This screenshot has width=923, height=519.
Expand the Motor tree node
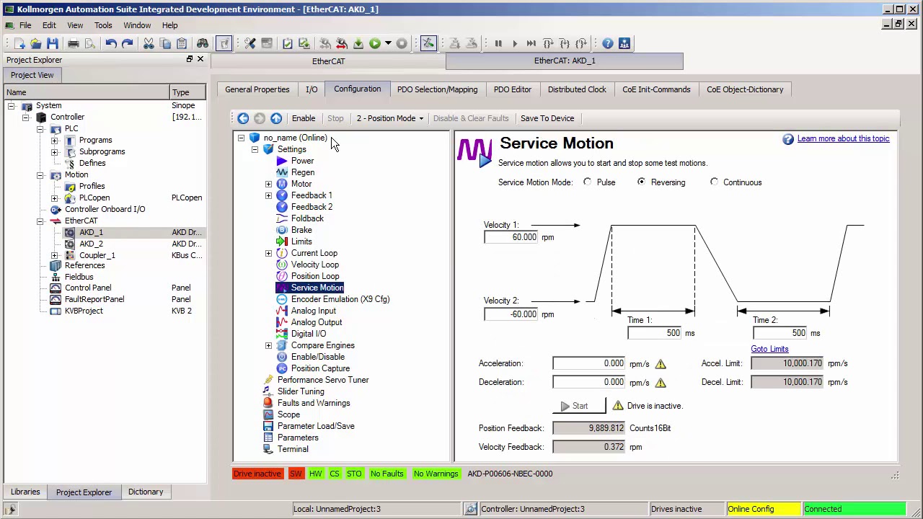pyautogui.click(x=269, y=184)
